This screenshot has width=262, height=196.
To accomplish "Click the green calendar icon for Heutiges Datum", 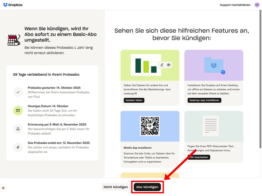I will (18, 111).
